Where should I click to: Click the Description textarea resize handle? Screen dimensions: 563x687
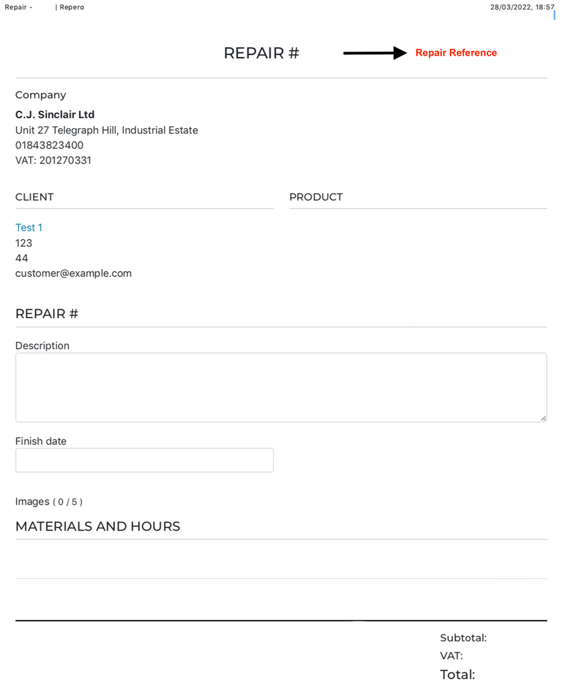coord(543,417)
